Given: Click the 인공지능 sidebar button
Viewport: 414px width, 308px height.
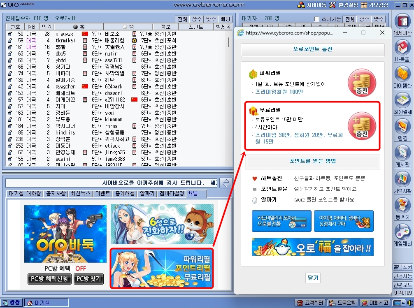Looking at the screenshot, I should tap(402, 276).
